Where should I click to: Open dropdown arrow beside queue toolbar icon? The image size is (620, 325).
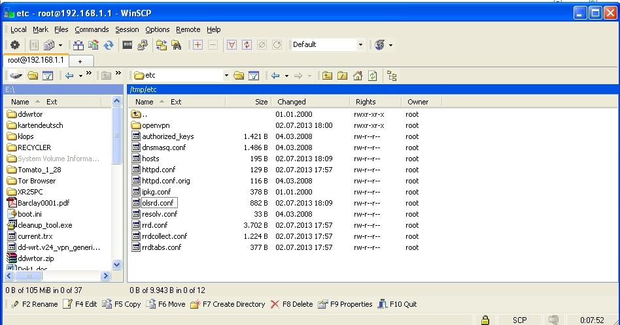60,45
